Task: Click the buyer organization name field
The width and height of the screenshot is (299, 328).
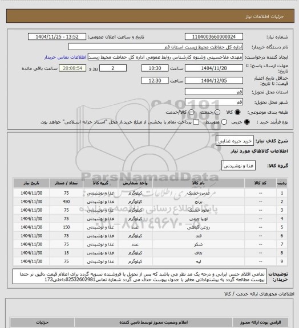Action: point(156,47)
